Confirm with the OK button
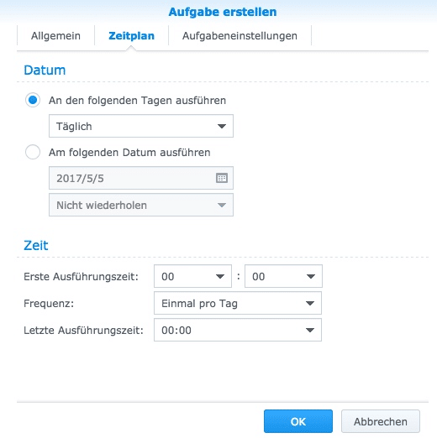 (298, 421)
